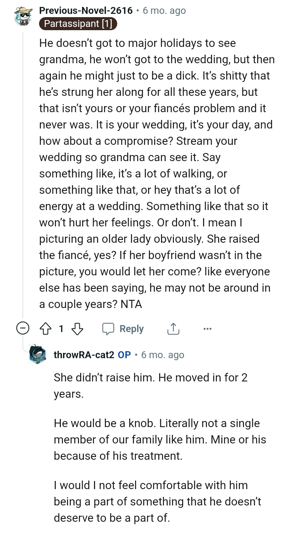Click Reply to respond to the comment
The height and width of the screenshot is (534, 293).
pyautogui.click(x=132, y=328)
